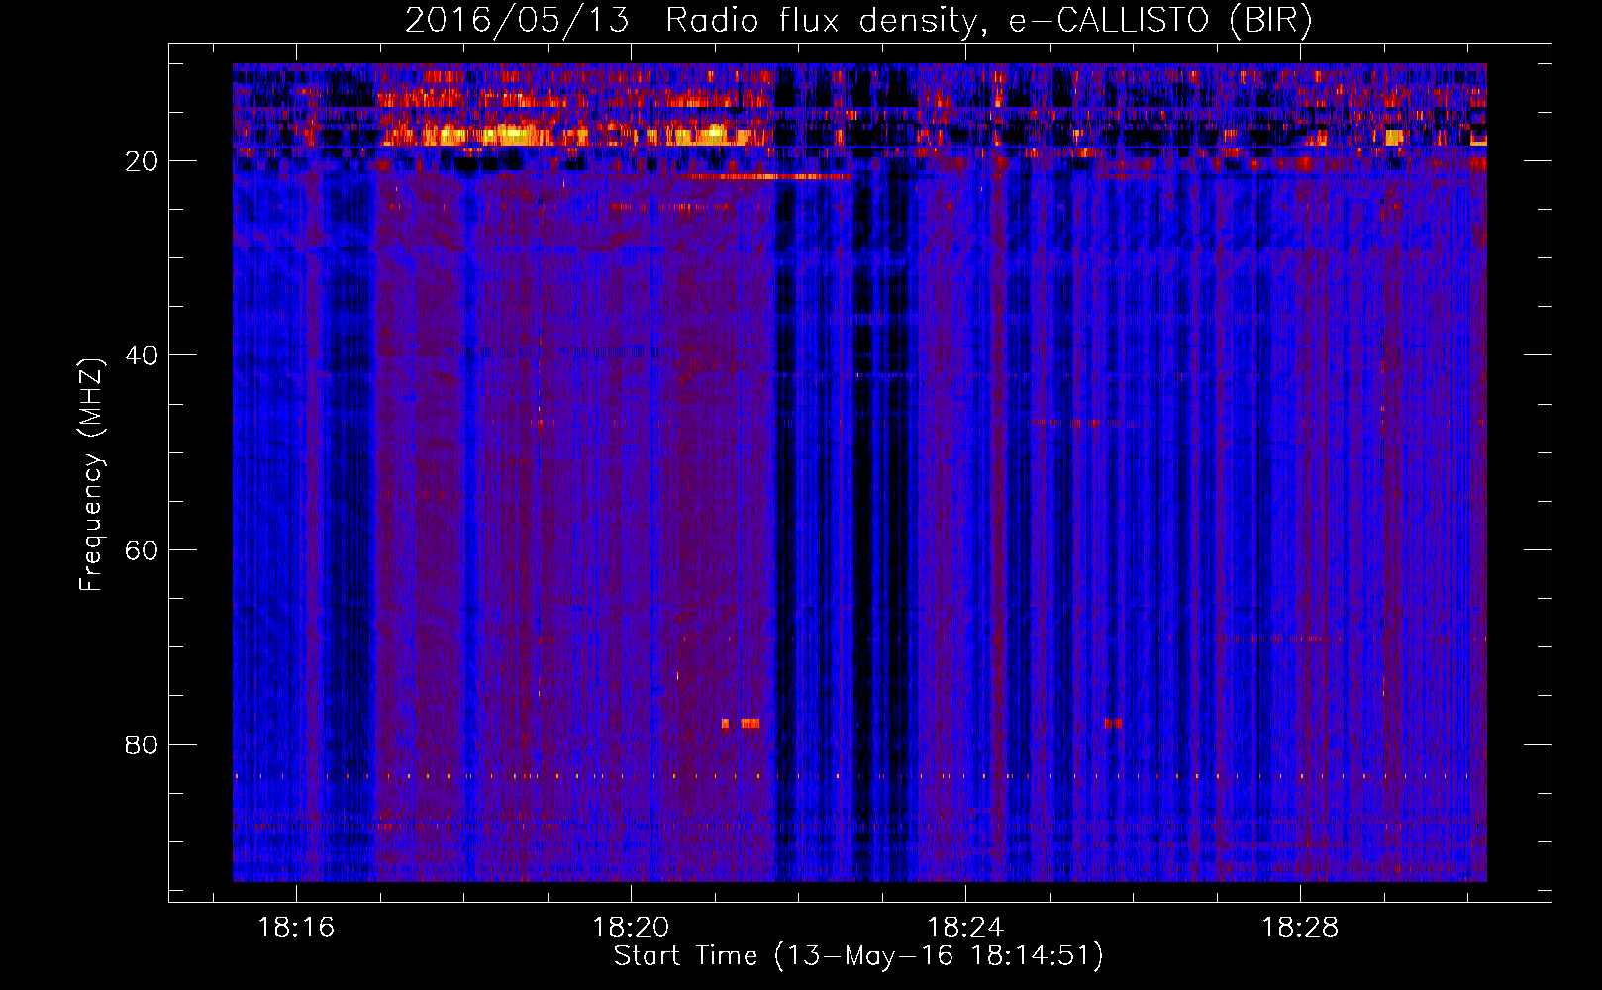
Task: Click the 'Frequency (MHZ)' axis label
Action: click(91, 475)
